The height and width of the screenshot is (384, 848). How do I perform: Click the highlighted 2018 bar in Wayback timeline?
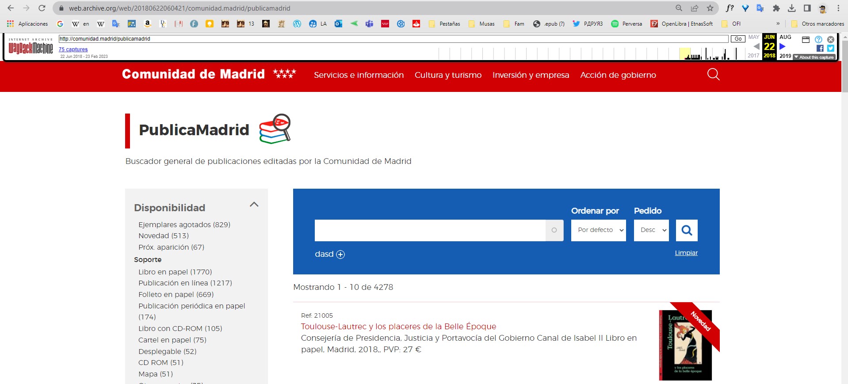coord(685,53)
